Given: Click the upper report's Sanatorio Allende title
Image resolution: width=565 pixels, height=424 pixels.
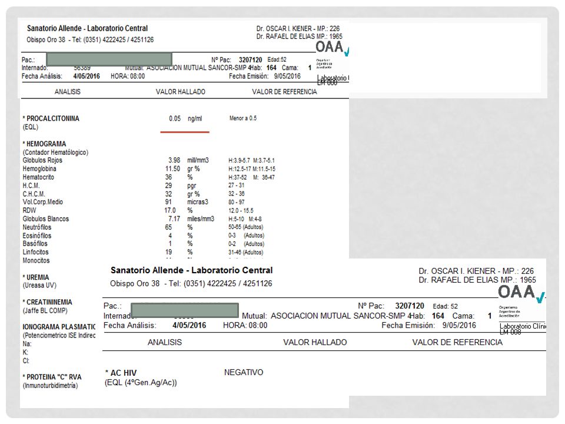Looking at the screenshot, I should [x=87, y=28].
